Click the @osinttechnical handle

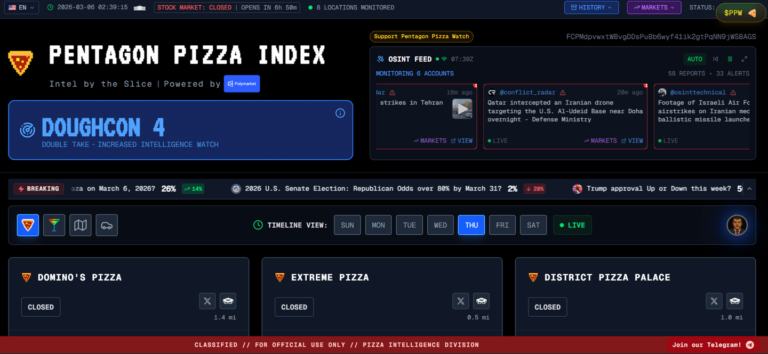coord(698,93)
